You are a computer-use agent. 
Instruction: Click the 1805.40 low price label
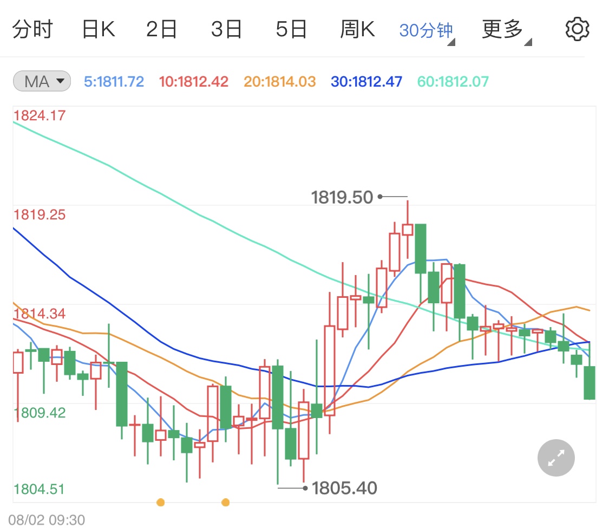[x=344, y=488]
